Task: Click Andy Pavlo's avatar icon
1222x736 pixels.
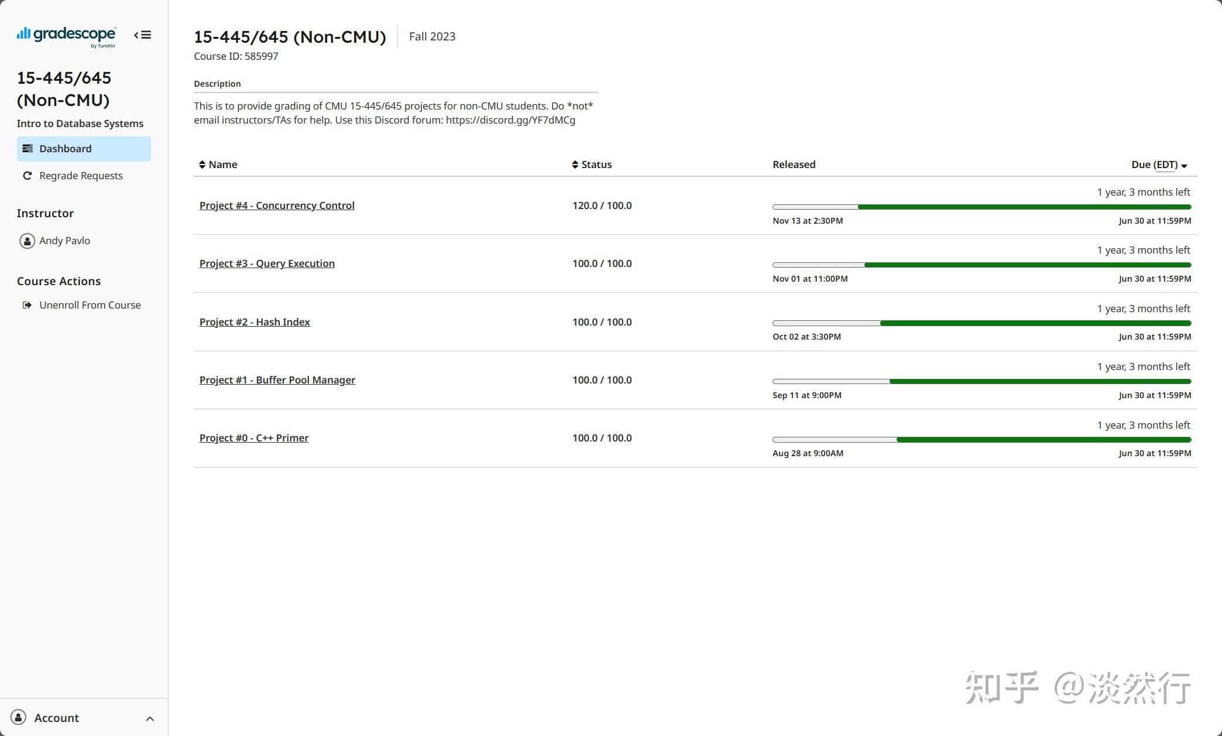Action: pyautogui.click(x=27, y=241)
